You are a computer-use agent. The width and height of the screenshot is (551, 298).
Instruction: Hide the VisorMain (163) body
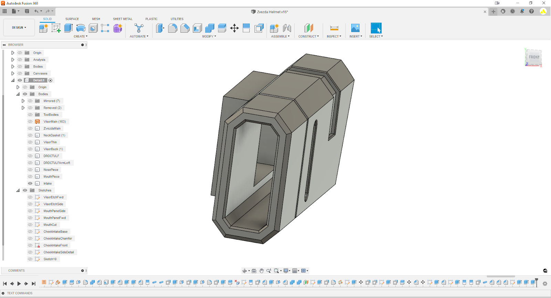(x=30, y=122)
